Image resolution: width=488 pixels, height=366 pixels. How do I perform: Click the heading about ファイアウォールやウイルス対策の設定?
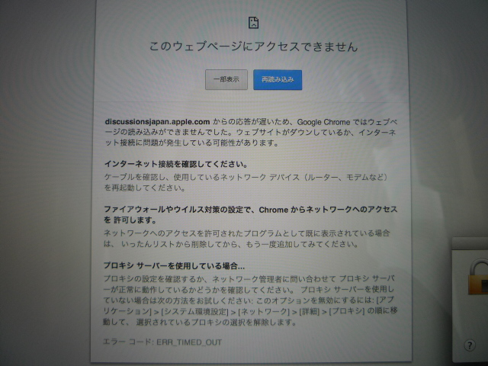(251, 215)
